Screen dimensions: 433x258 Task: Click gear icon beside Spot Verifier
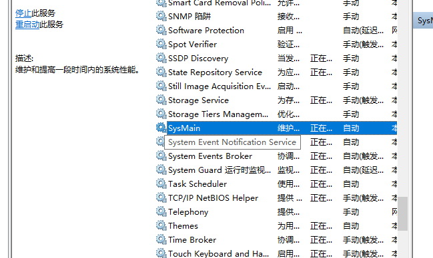[x=161, y=44]
